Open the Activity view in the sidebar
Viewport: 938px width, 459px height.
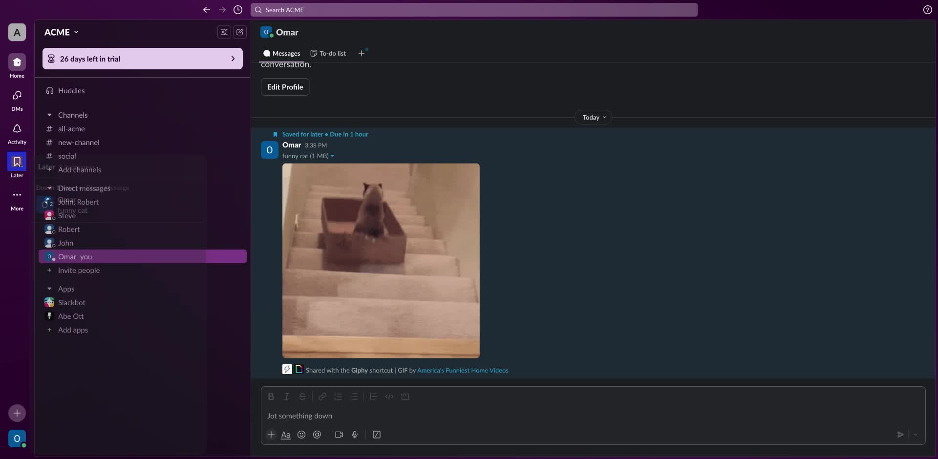pyautogui.click(x=17, y=133)
